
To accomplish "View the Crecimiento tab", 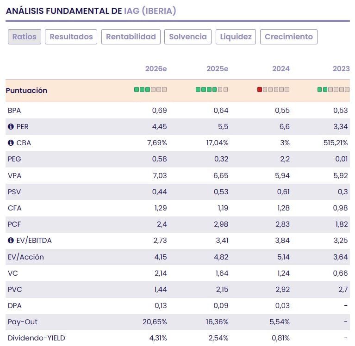I will [288, 37].
